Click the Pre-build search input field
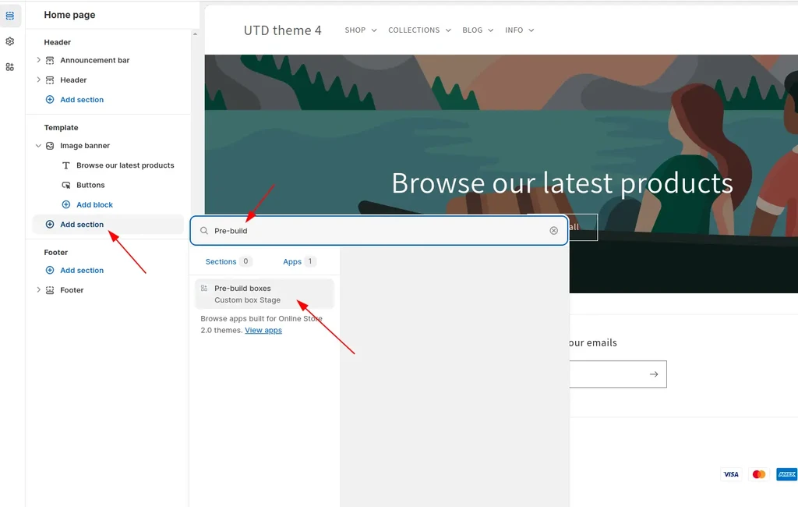This screenshot has height=507, width=798. tap(380, 231)
